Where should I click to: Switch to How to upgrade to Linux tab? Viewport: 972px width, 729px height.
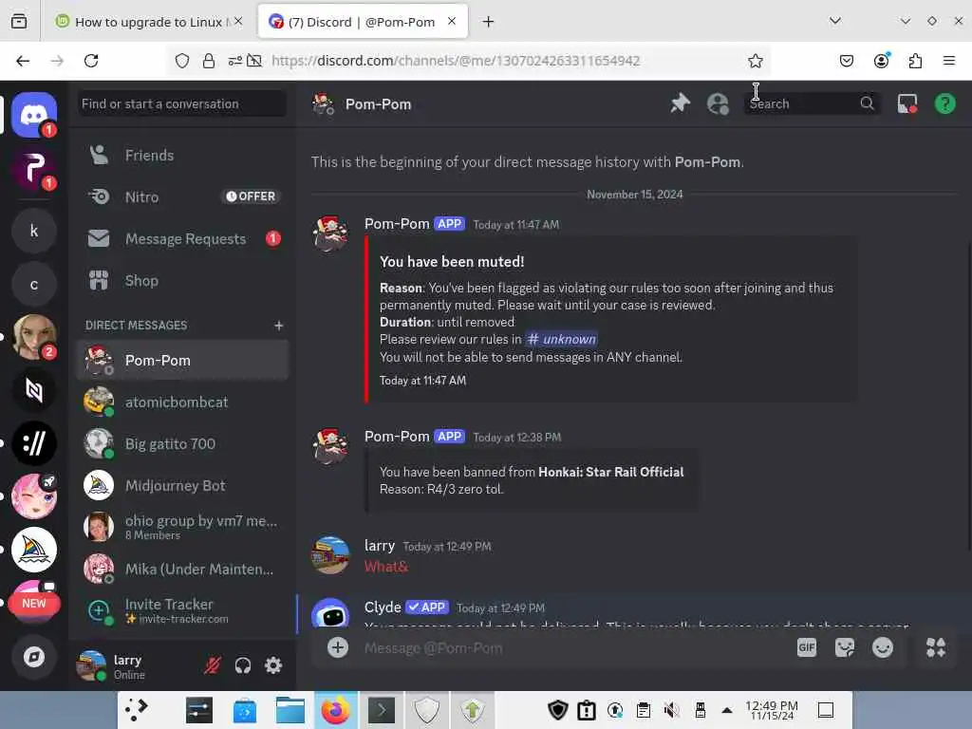(149, 22)
